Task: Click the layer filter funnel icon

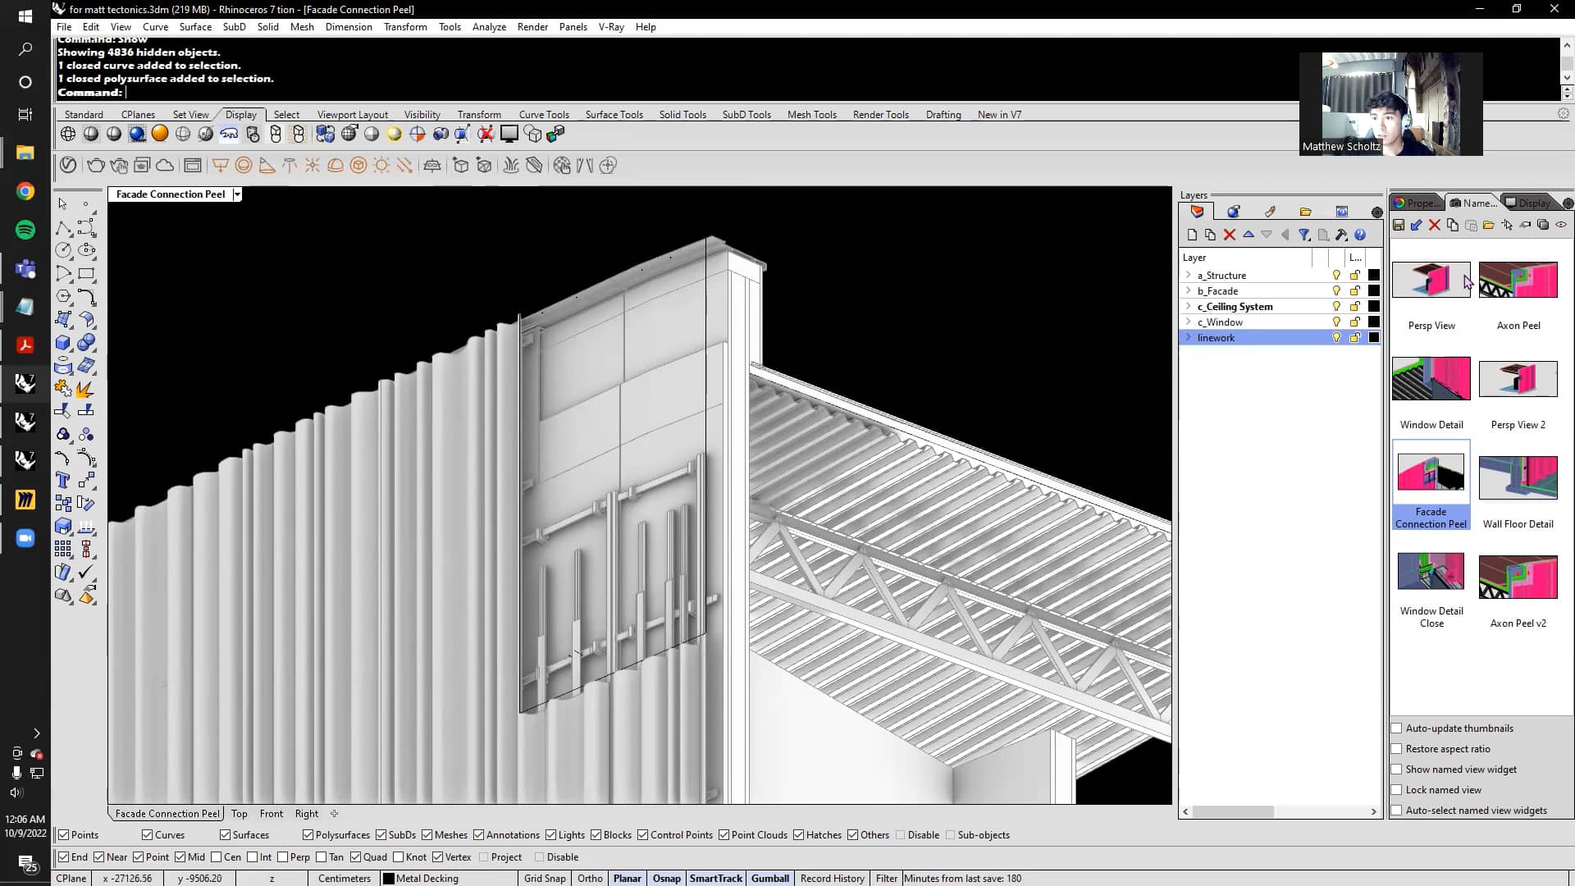Action: [x=1305, y=235]
